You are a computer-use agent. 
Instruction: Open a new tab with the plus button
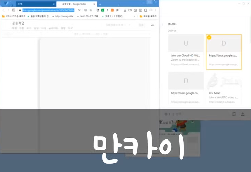99,4
